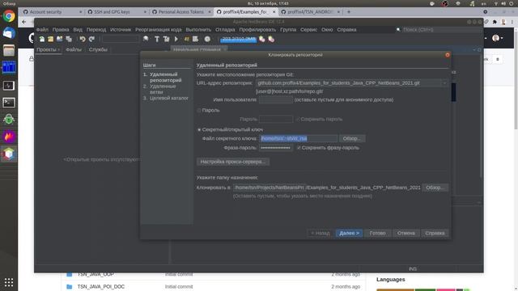The height and width of the screenshot is (291, 518).
Task: Click the Undo arrow in NetBeans toolbar
Action: 83,40
